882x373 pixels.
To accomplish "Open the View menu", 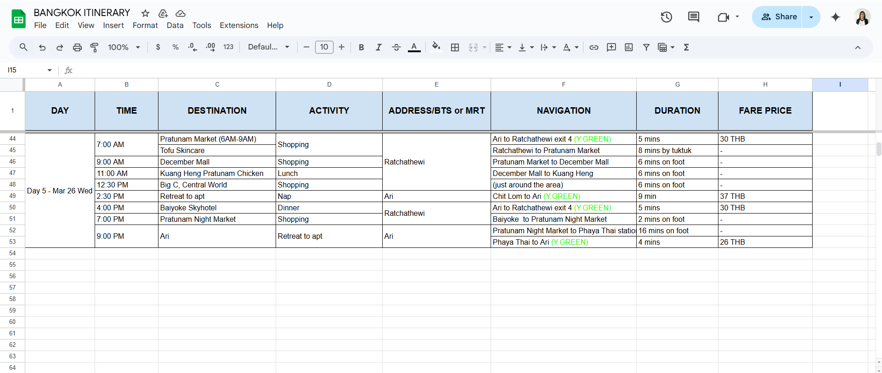I will coord(86,25).
